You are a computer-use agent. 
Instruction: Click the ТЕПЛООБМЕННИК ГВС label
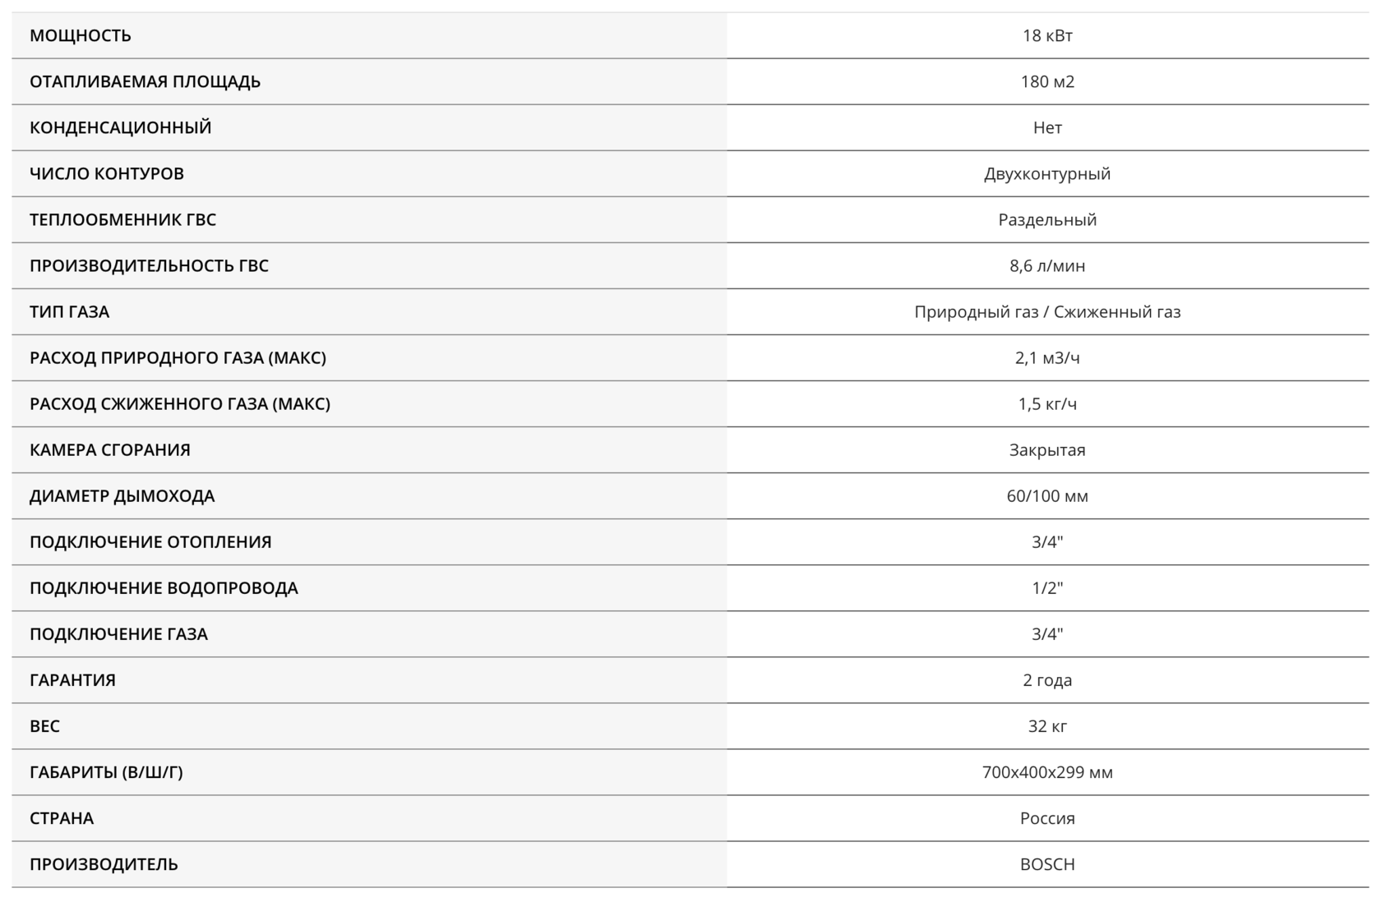(x=122, y=219)
